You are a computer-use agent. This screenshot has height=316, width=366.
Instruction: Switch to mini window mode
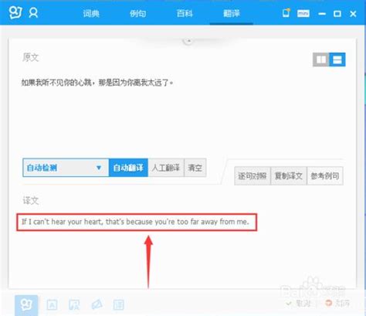303,13
